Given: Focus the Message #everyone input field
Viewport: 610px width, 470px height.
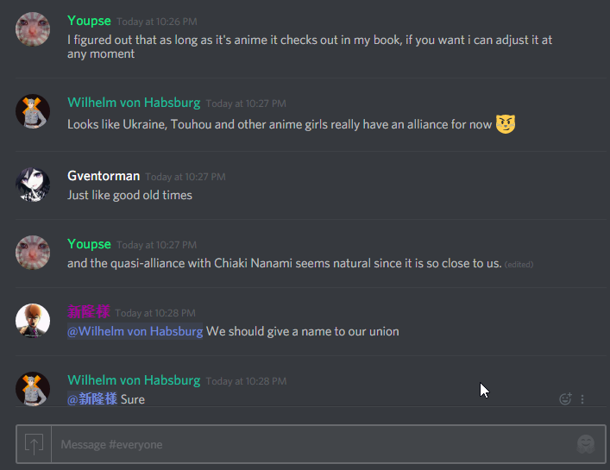Looking at the screenshot, I should tap(313, 444).
